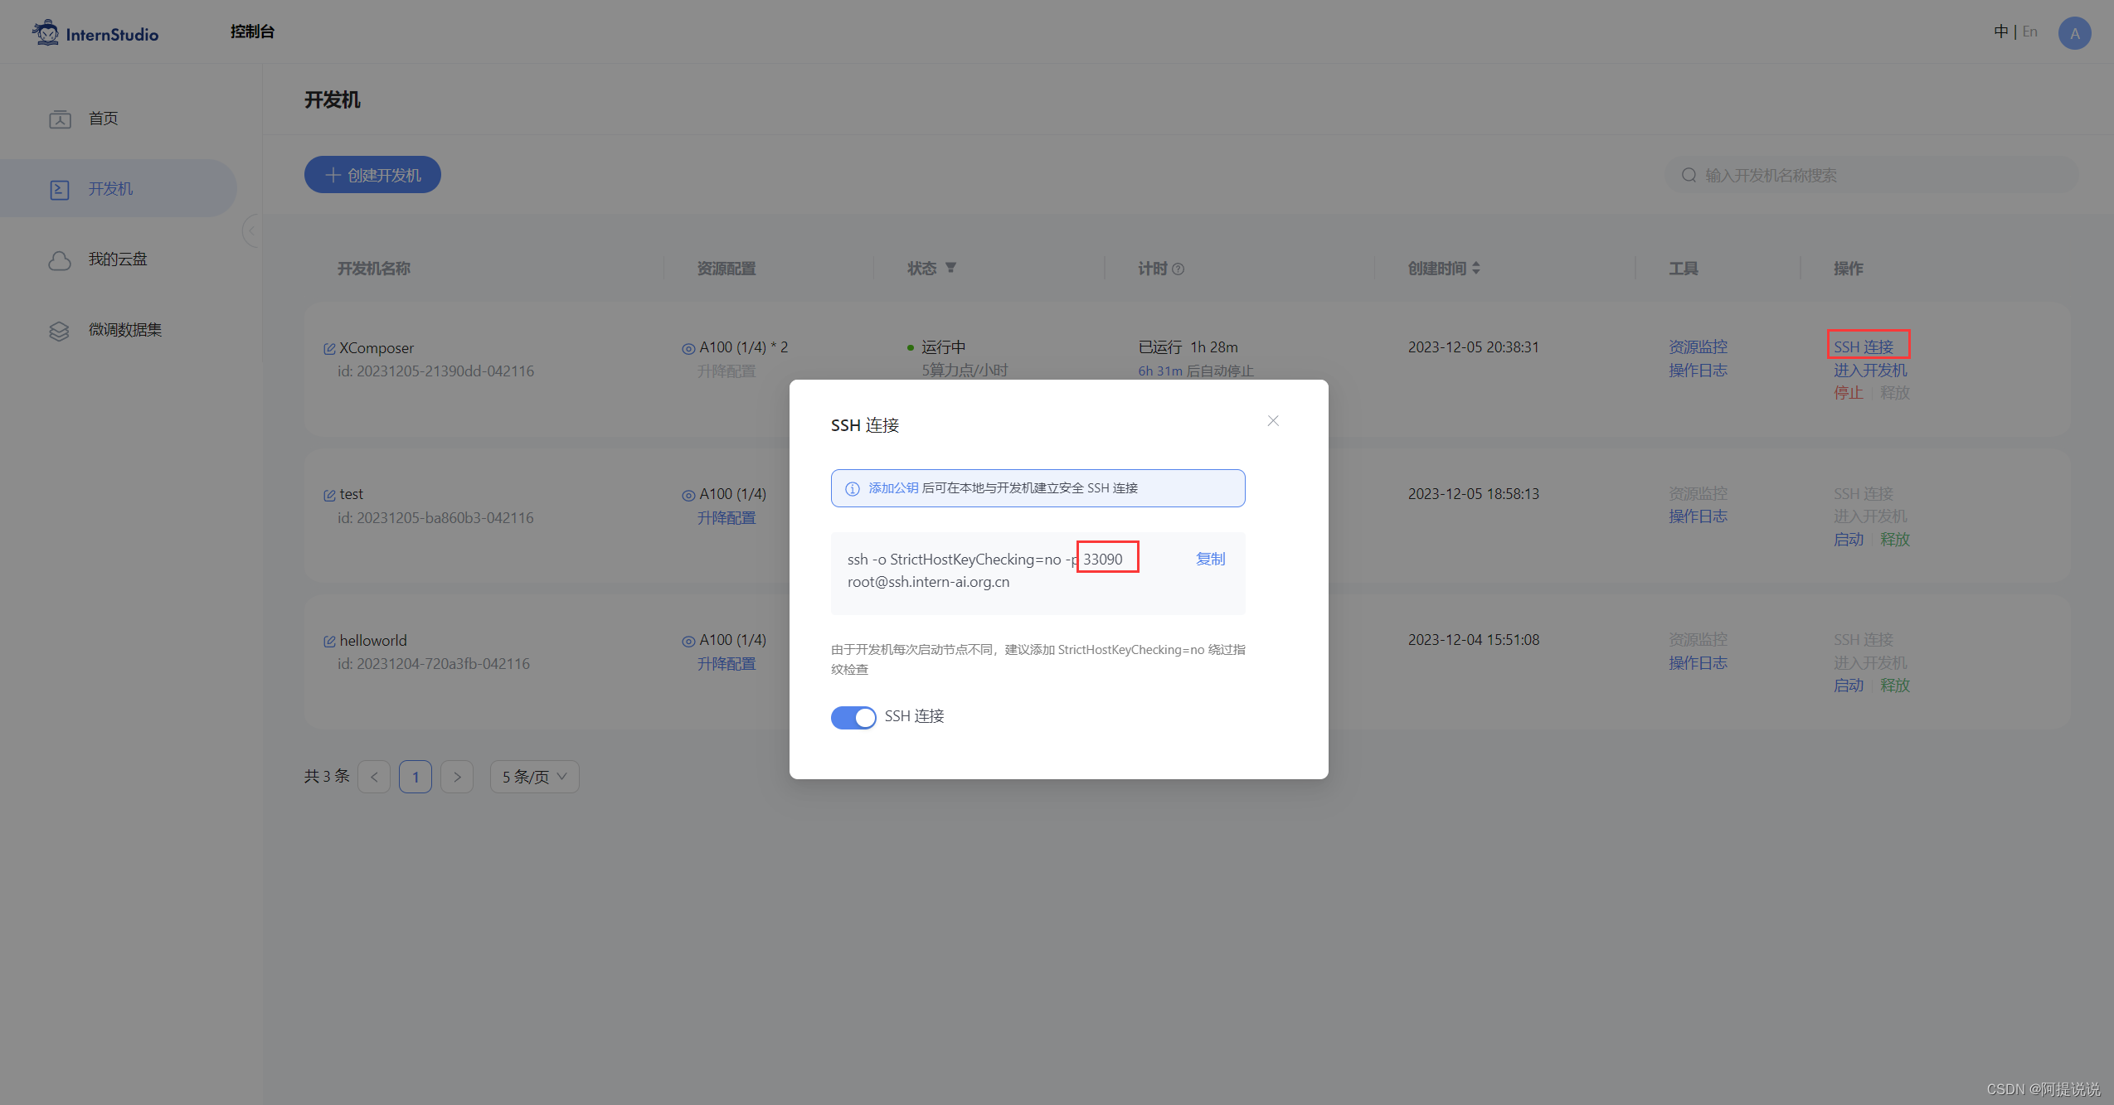Click the XComposer id text
The width and height of the screenshot is (2114, 1105).
pyautogui.click(x=435, y=371)
